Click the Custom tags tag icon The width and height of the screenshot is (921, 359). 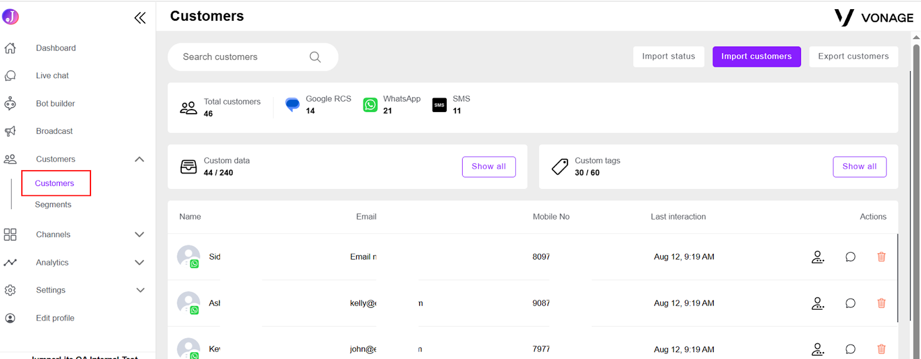coord(560,167)
